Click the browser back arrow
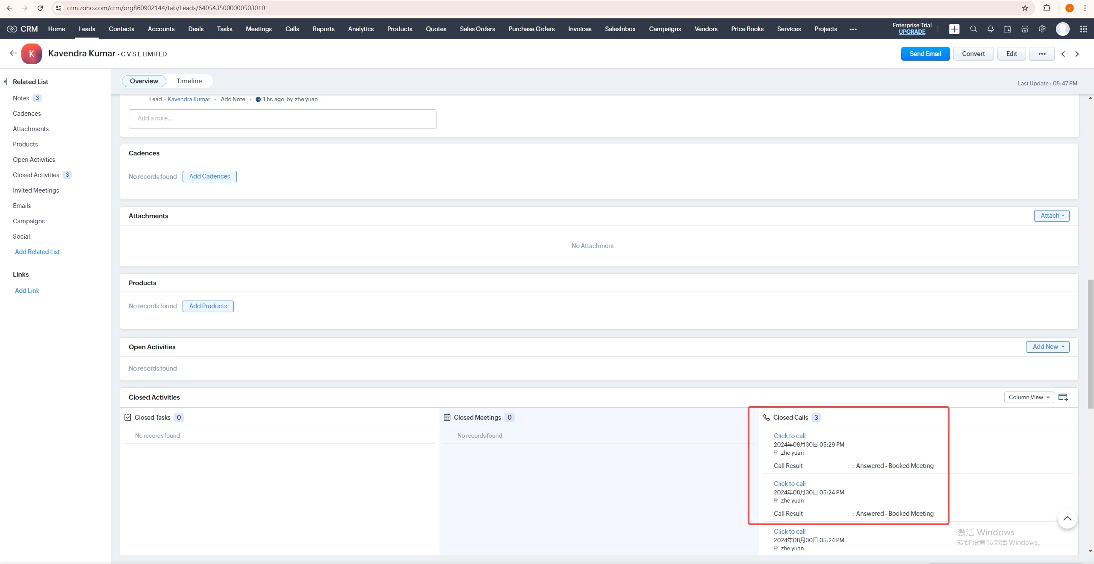1094x564 pixels. tap(9, 8)
